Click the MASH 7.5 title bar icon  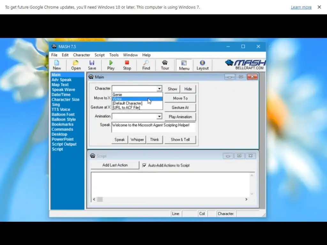(54, 46)
